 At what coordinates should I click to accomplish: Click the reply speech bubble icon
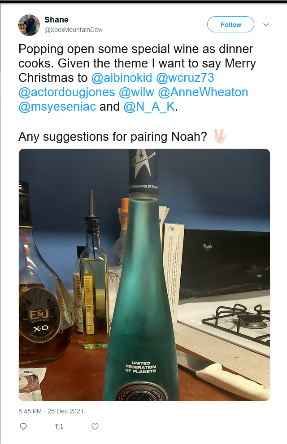coord(23,426)
